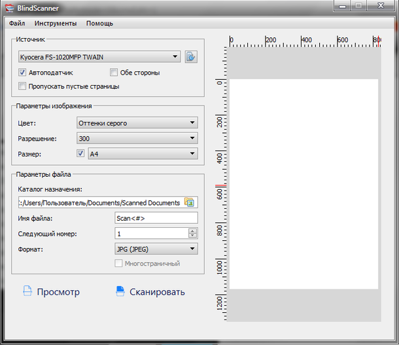Enable the Обе стороны checkbox
399x345 pixels.
[x=114, y=73]
